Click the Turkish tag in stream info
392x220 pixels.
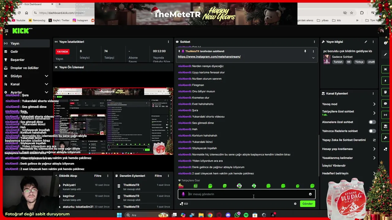[338, 62]
